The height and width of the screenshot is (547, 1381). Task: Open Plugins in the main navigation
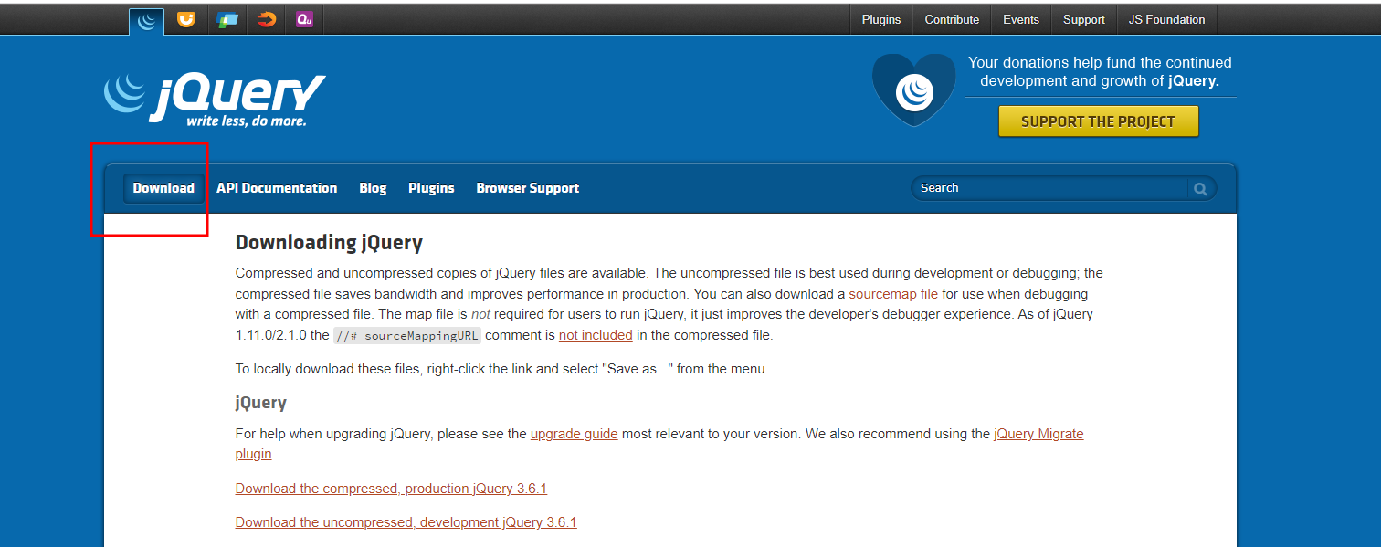[431, 188]
